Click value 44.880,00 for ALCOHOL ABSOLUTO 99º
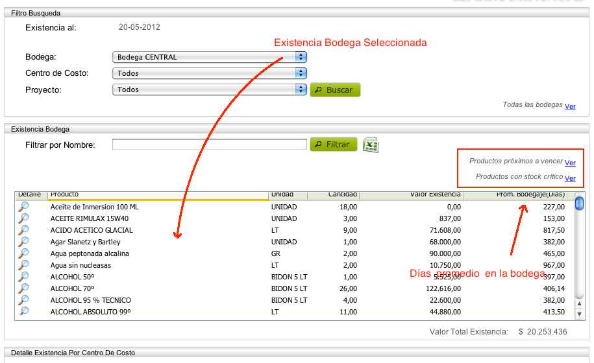Screen dimensions: 594x363 445,312
